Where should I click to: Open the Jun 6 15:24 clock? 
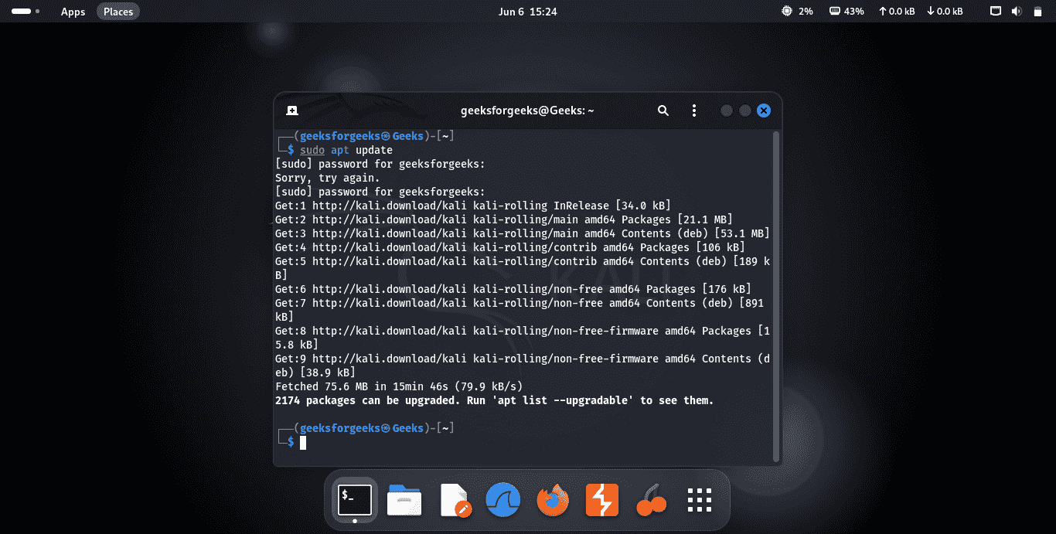pos(528,12)
